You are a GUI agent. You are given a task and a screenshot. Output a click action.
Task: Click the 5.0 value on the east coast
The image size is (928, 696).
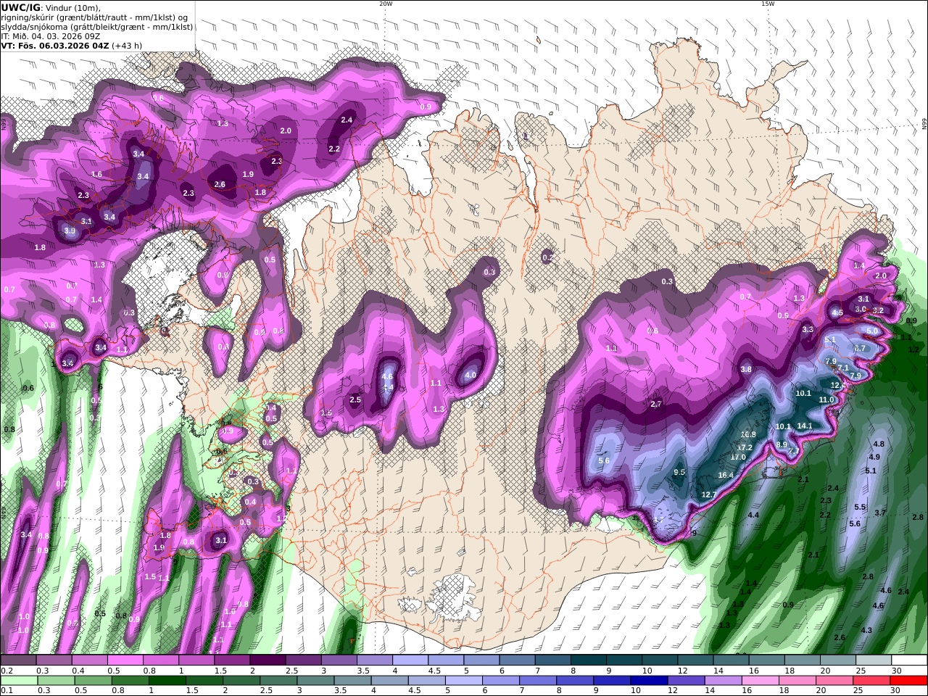(x=872, y=331)
